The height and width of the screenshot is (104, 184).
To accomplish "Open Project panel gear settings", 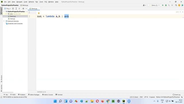I will (23, 9).
